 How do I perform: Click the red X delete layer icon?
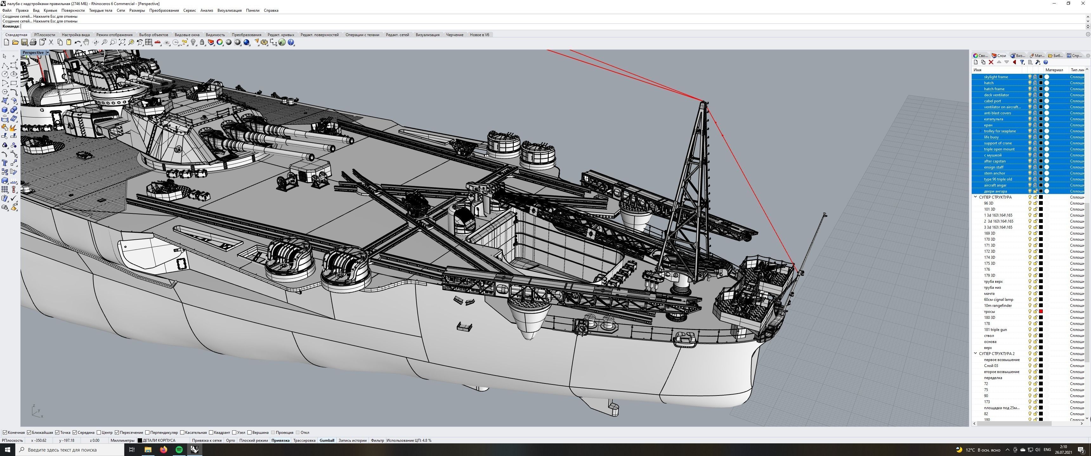pos(991,62)
